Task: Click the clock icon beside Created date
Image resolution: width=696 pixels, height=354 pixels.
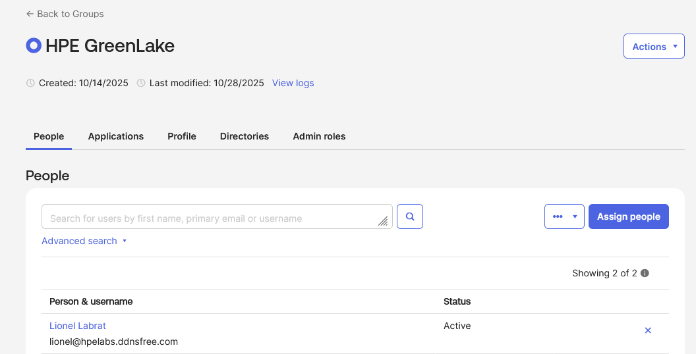Action: 30,84
